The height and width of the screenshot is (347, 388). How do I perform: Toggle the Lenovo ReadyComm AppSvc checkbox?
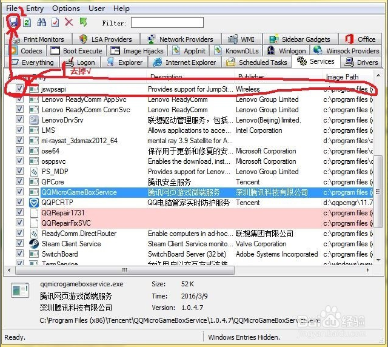19,99
